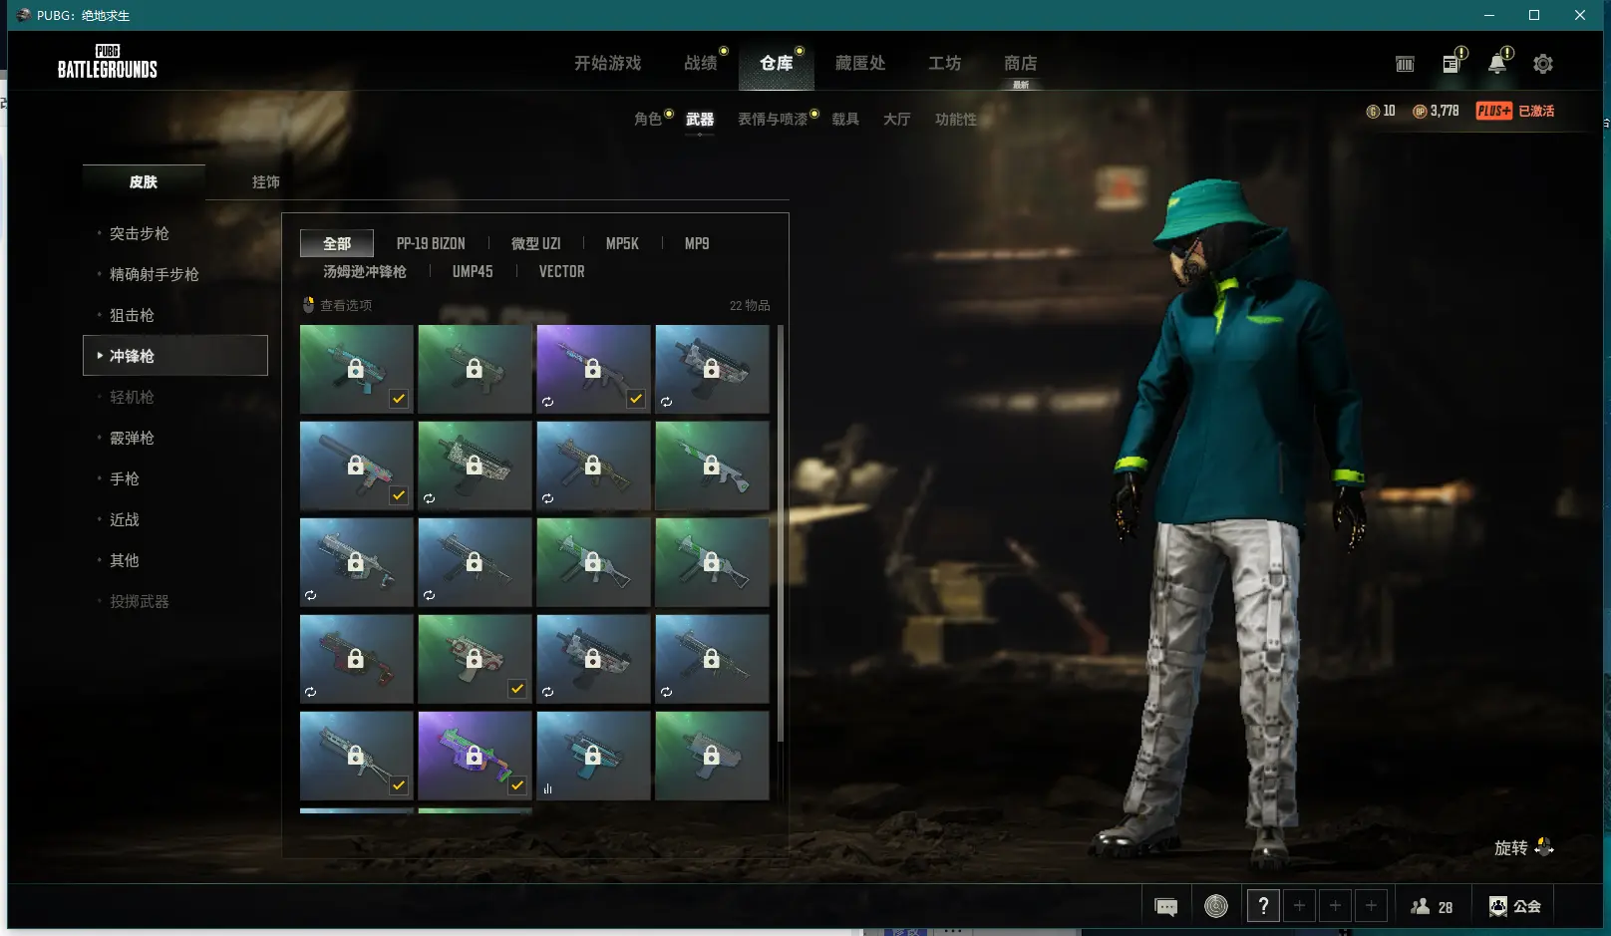Open 公会 guild button
1611x936 pixels.
pyautogui.click(x=1515, y=906)
